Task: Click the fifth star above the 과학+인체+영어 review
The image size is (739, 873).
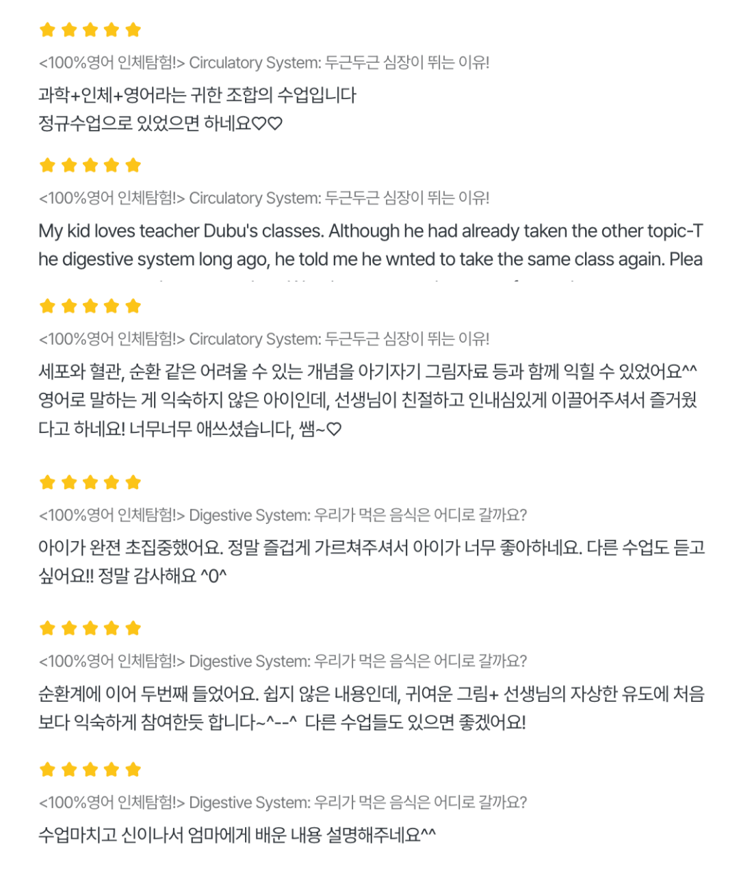Action: point(133,29)
